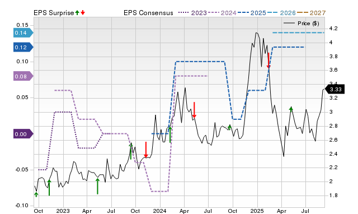Click the 0.15 label on the EPS axis
This screenshot has width=358, height=214.
[x=22, y=25]
